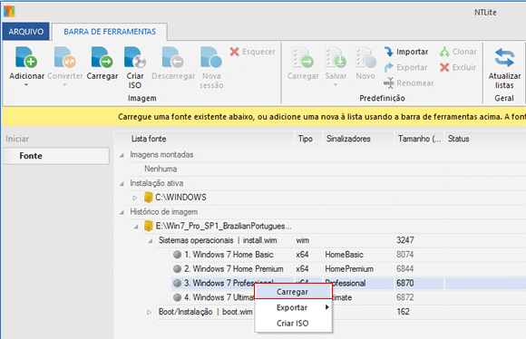
Task: Click the HomePremium flag cell
Action: click(x=349, y=268)
